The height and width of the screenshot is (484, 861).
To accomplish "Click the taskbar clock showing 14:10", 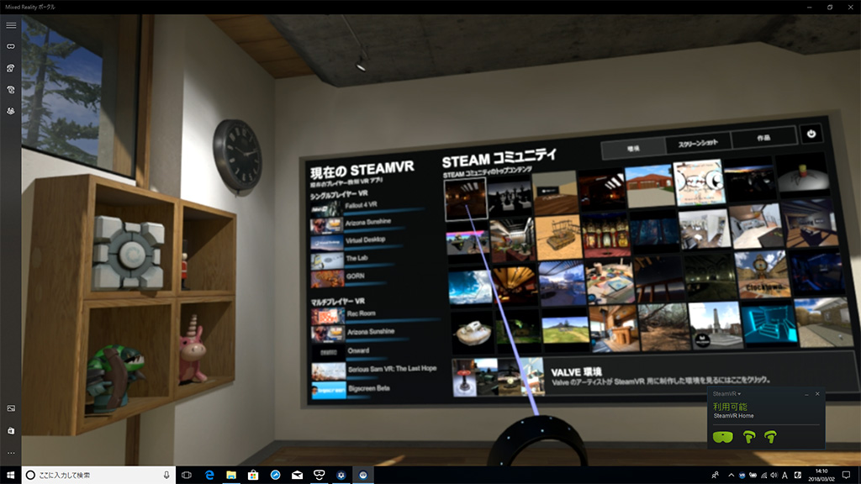I will (x=821, y=476).
